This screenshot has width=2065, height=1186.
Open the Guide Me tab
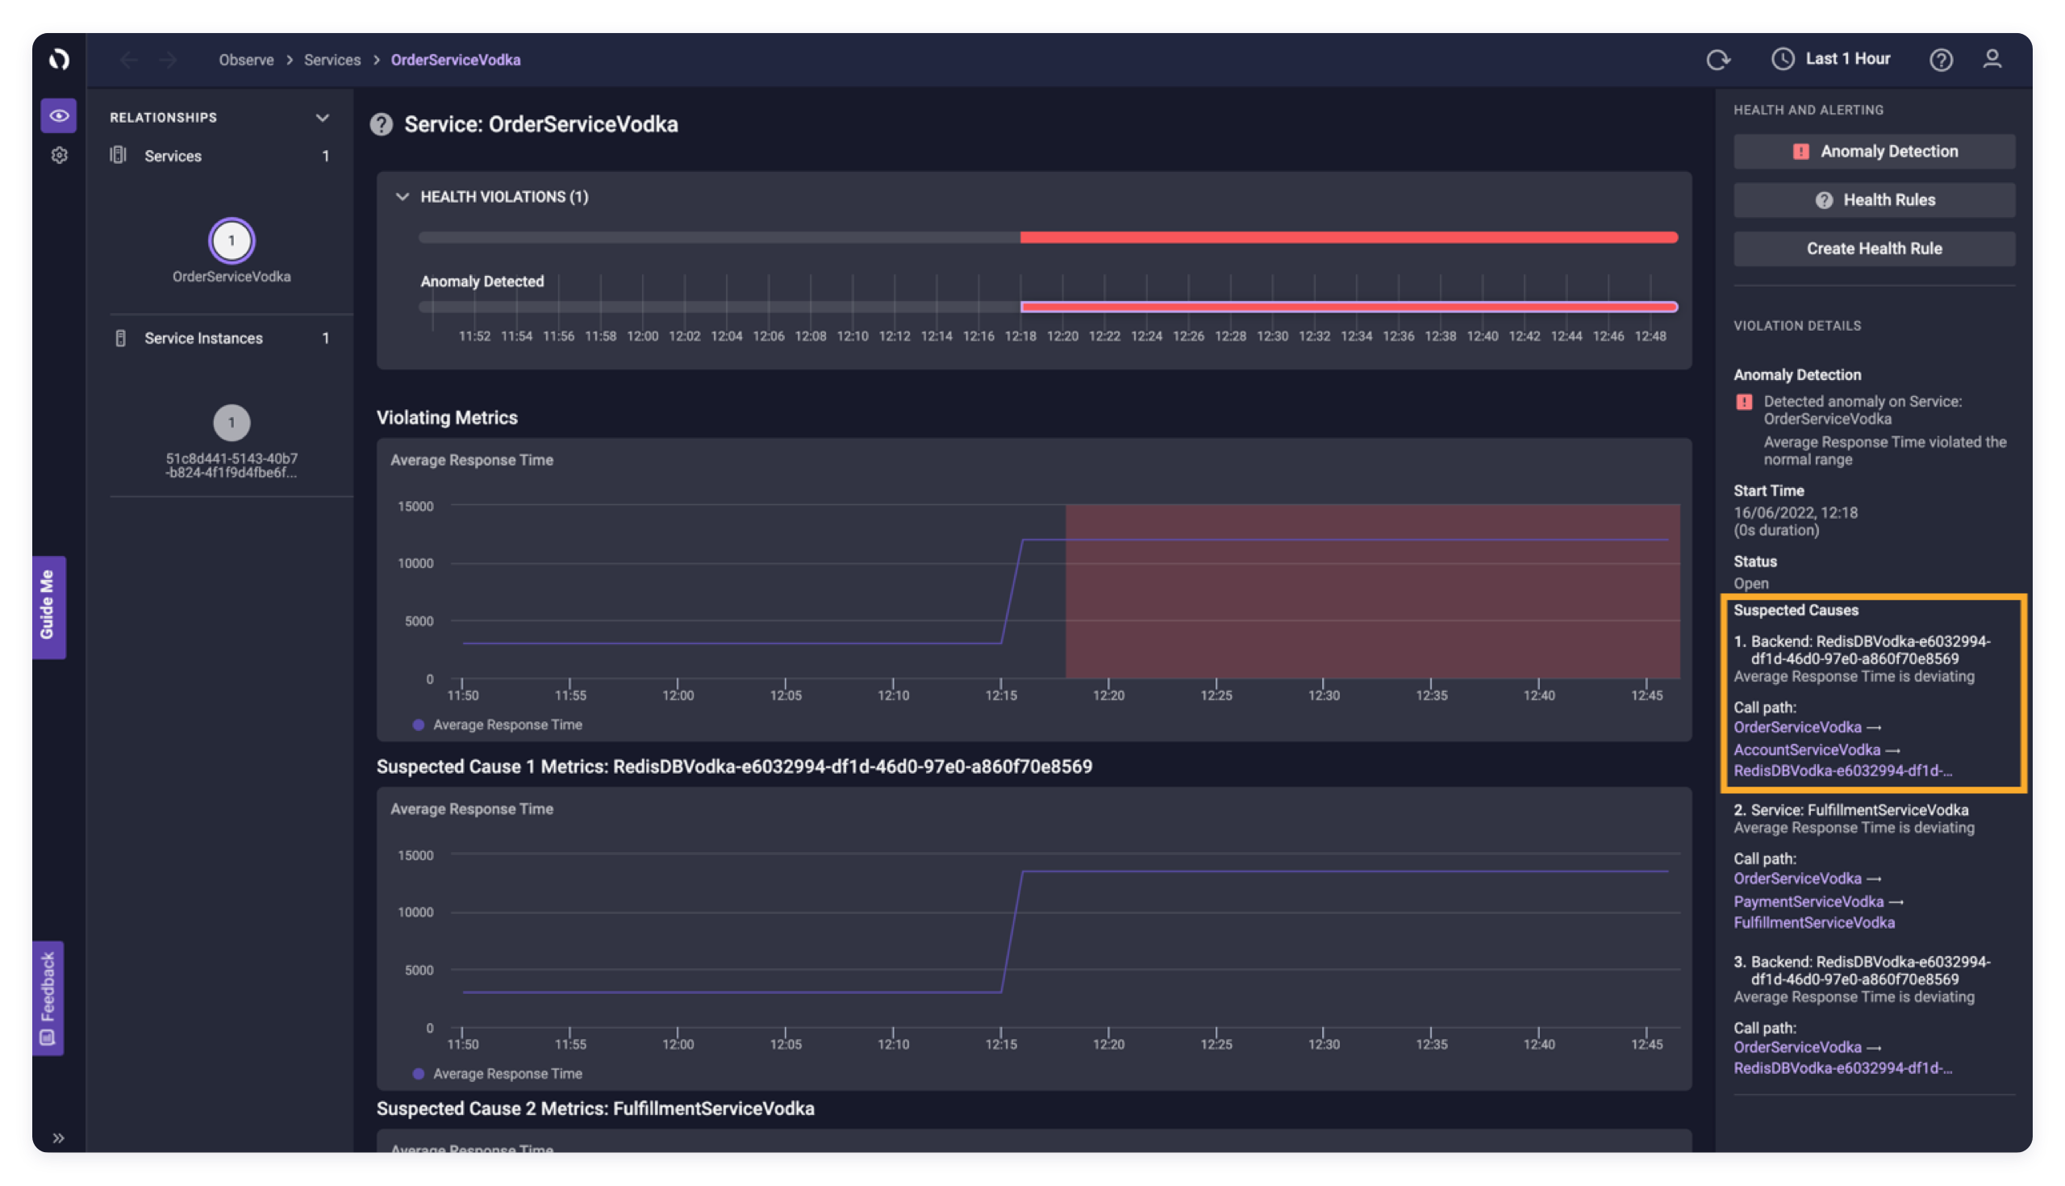48,608
